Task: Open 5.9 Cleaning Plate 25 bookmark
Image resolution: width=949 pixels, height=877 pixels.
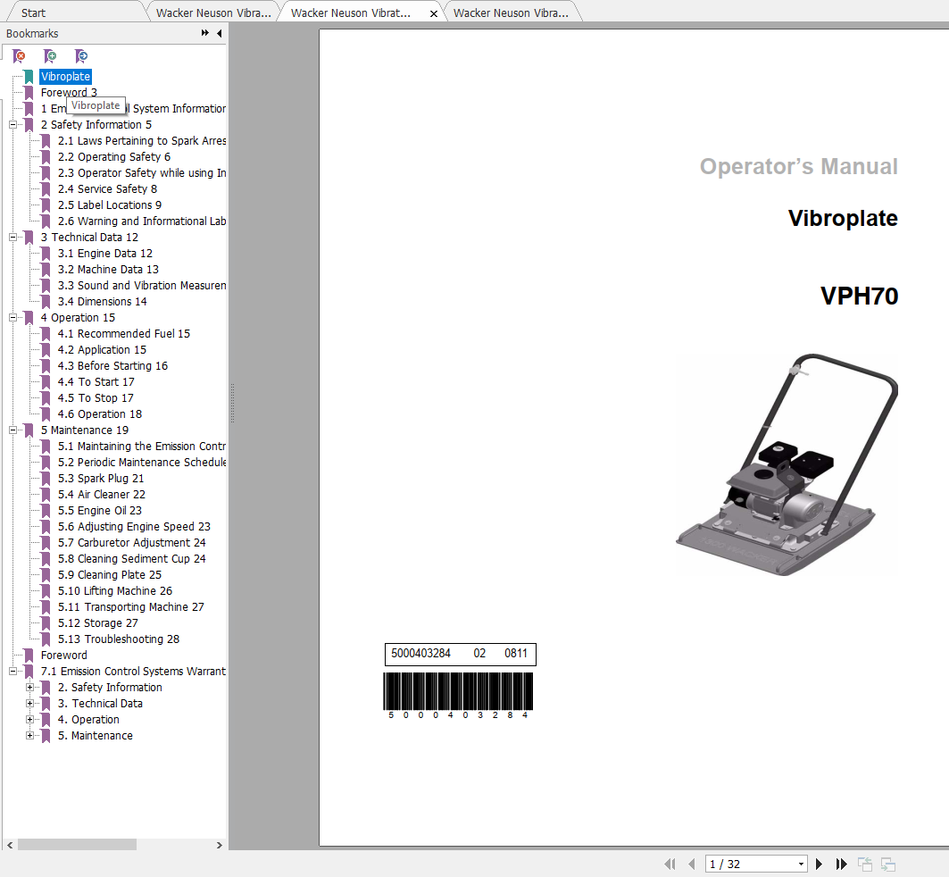Action: point(110,575)
